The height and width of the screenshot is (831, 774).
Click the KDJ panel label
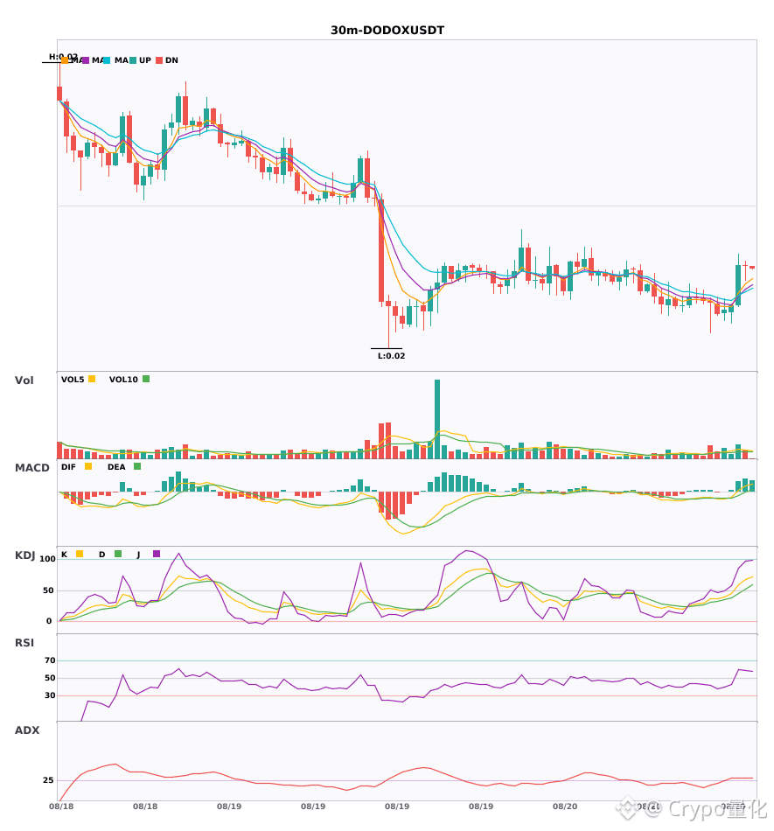pyautogui.click(x=24, y=555)
